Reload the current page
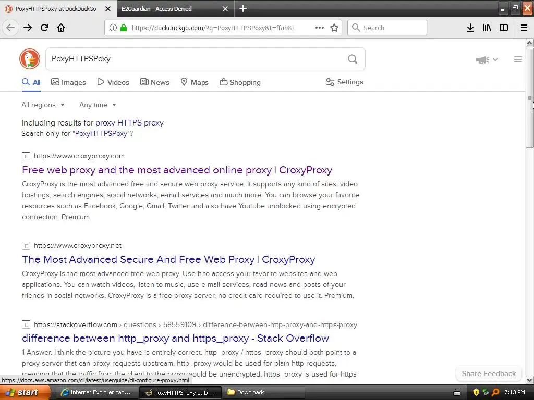The width and height of the screenshot is (534, 400). coord(44,28)
